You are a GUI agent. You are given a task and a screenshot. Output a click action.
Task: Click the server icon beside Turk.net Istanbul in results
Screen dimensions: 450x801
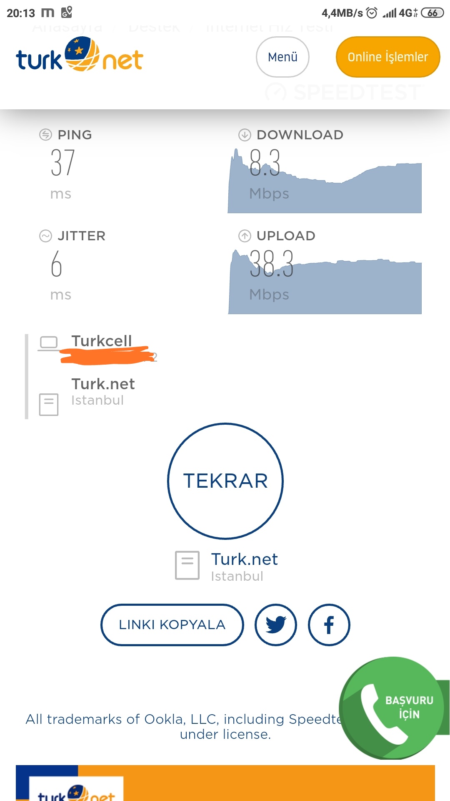coord(49,404)
